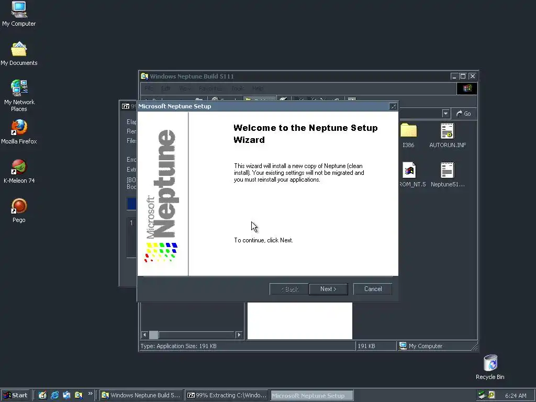The height and width of the screenshot is (402, 536).
Task: Expand quick launch overflow chevron
Action: coord(90,394)
